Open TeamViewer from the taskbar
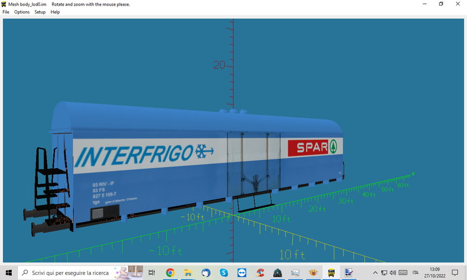The image size is (467, 280). point(241,273)
